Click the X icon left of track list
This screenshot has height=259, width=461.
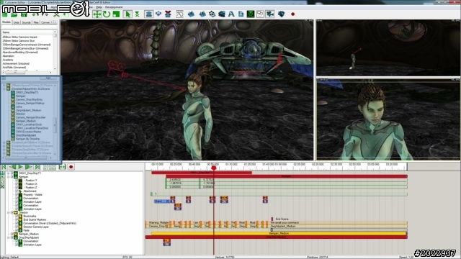[x=2, y=186]
